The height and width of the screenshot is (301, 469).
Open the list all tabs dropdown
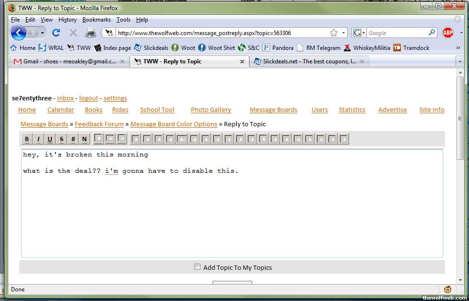[x=460, y=61]
